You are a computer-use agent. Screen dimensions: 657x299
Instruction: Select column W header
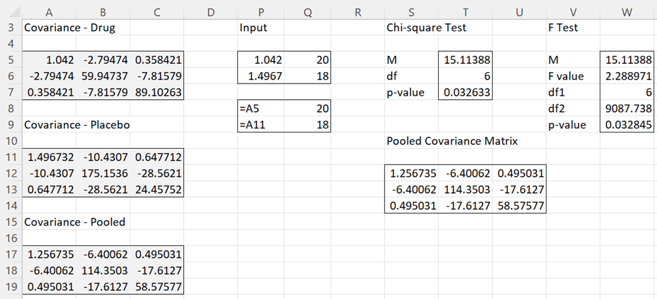coord(627,12)
